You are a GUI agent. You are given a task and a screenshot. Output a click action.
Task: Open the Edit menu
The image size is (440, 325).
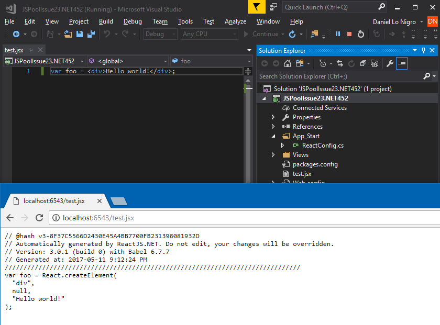click(30, 21)
